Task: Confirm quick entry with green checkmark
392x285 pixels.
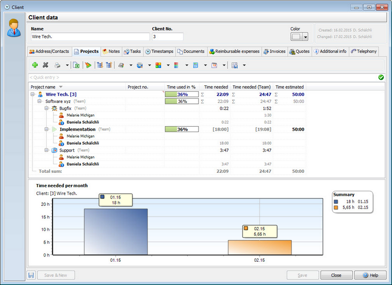Action: (x=381, y=77)
